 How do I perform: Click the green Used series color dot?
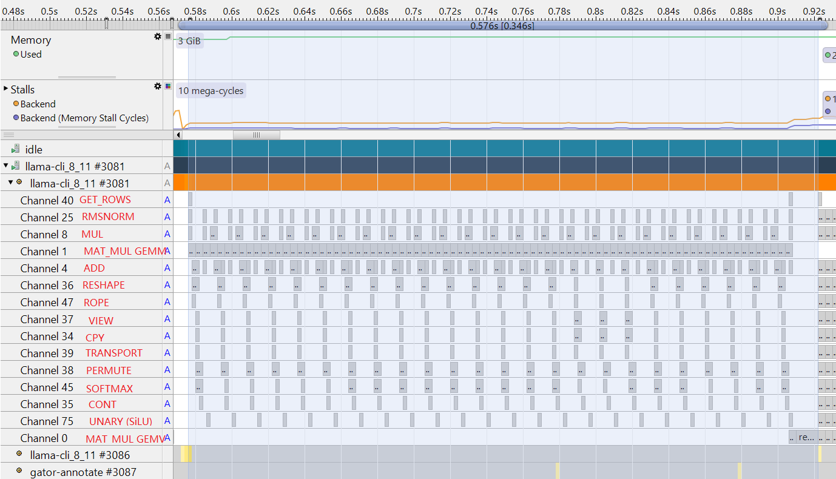click(16, 55)
